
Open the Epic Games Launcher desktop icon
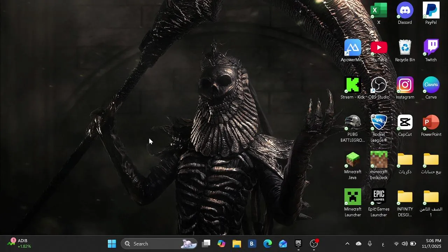click(379, 203)
